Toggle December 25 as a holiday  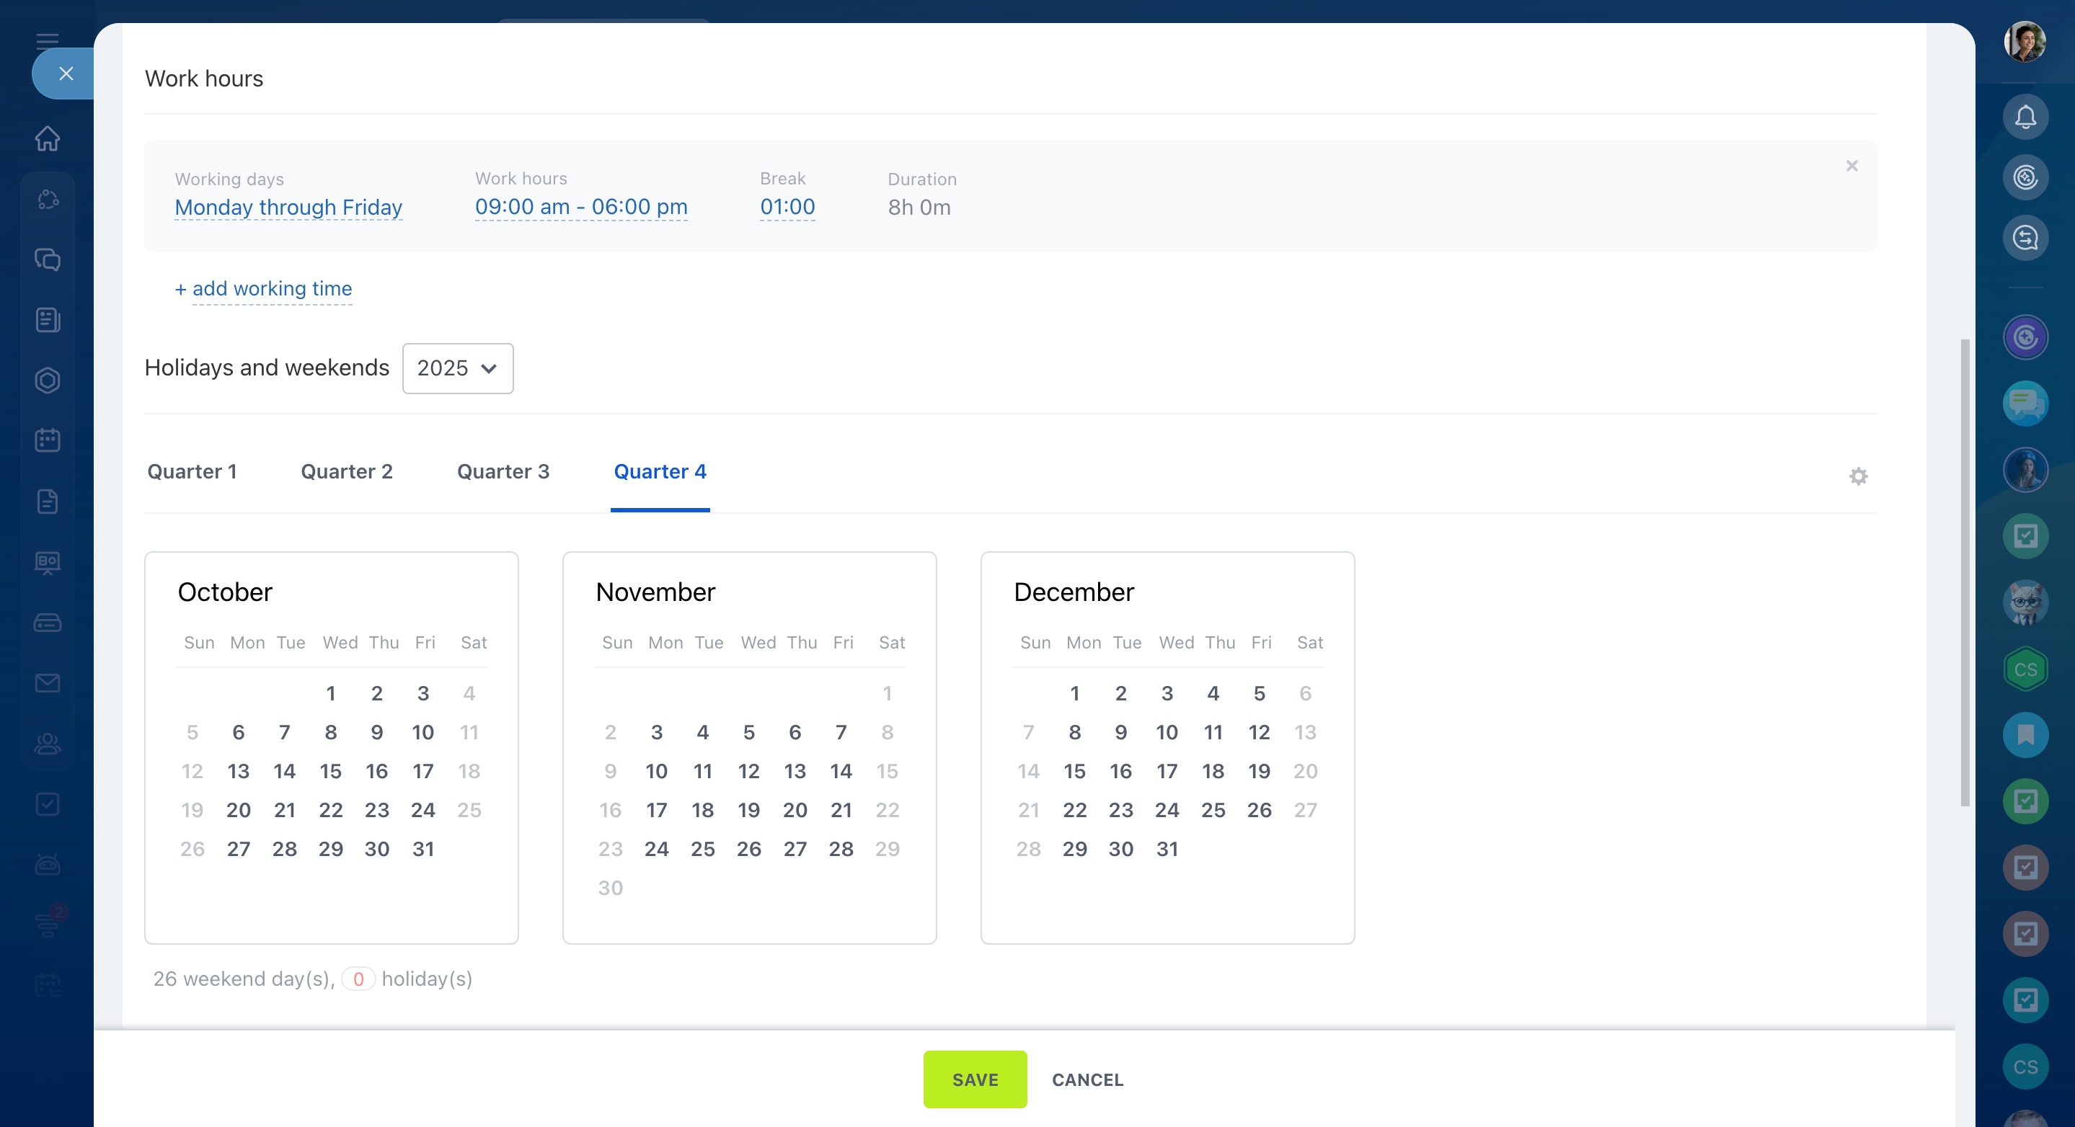(1212, 810)
